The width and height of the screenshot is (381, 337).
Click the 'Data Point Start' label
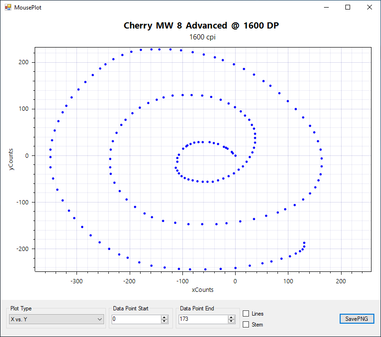pyautogui.click(x=131, y=308)
